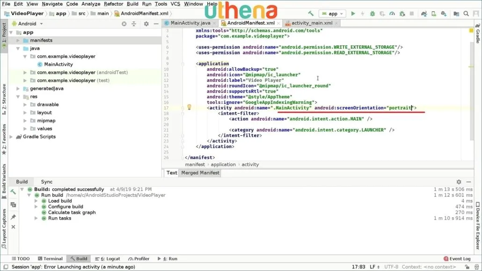
Task: Expand the generatedJava folder
Action: coord(18,88)
